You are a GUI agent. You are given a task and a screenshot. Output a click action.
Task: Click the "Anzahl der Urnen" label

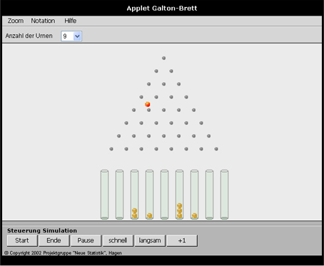coord(29,36)
